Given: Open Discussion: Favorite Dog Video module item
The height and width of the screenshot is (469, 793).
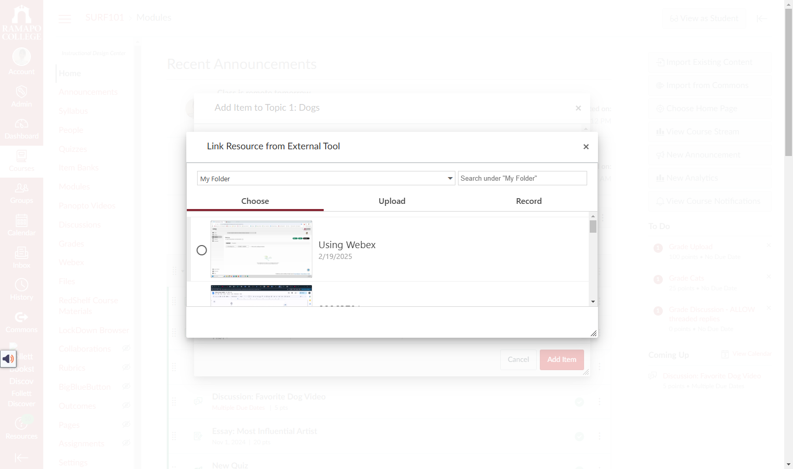Looking at the screenshot, I should coord(269,397).
